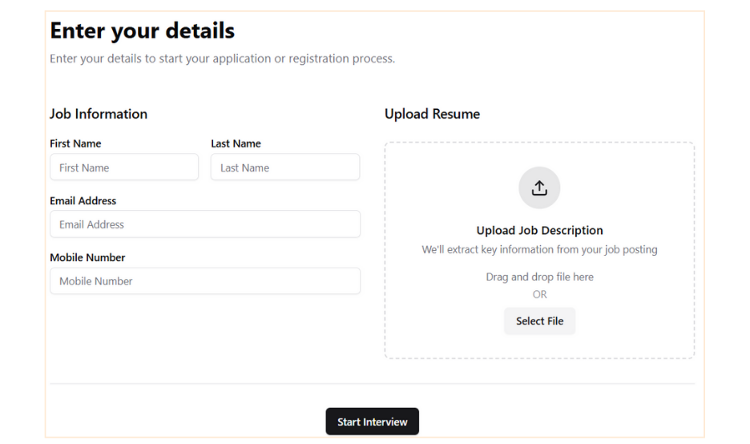Focus the First Name input field
This screenshot has width=750, height=444.
coord(123,168)
